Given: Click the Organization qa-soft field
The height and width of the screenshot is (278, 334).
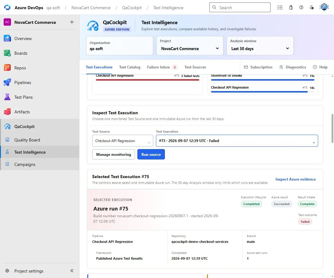Looking at the screenshot, I should (x=119, y=46).
